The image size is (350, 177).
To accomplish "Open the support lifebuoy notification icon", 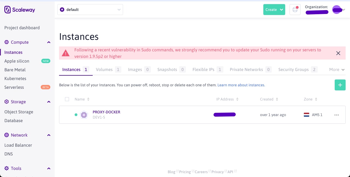I will (x=295, y=10).
